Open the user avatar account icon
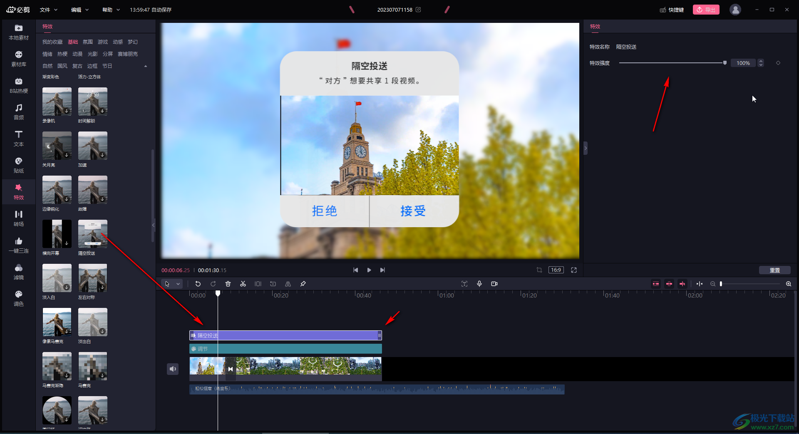Image resolution: width=799 pixels, height=434 pixels. 735,10
